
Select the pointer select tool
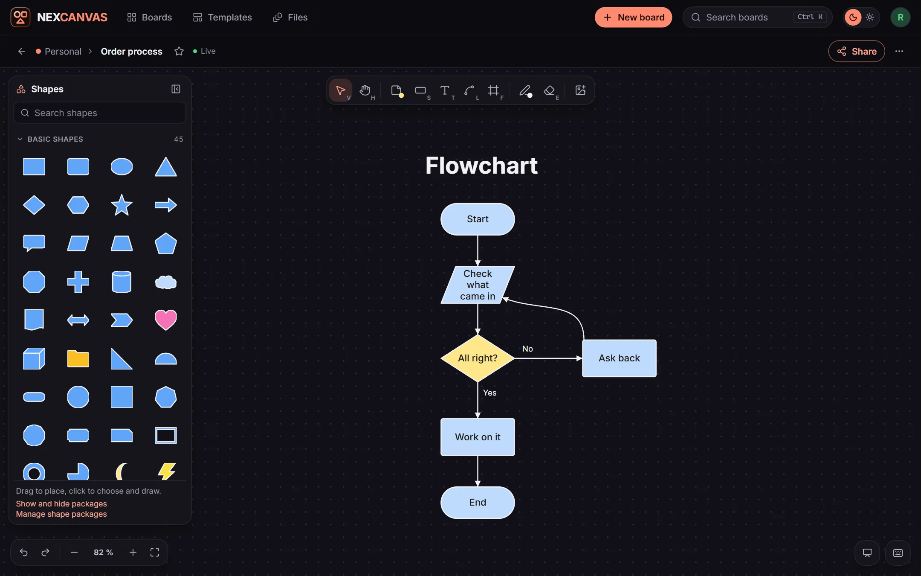point(340,90)
